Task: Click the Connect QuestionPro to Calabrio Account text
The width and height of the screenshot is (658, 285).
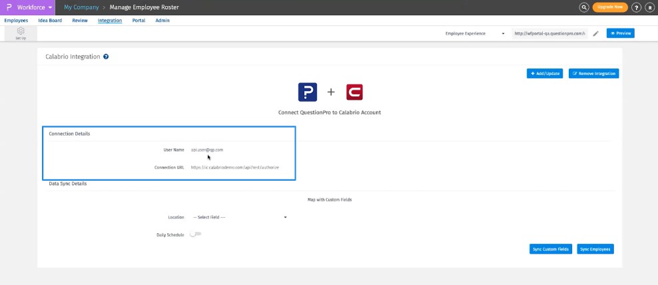Action: (x=330, y=112)
